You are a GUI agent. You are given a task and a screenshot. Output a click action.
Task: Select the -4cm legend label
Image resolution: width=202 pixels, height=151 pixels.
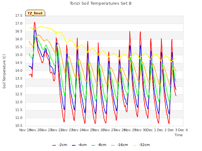[82, 145]
